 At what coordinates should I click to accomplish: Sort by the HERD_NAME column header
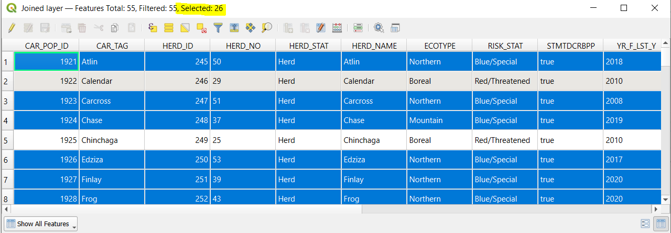(374, 46)
